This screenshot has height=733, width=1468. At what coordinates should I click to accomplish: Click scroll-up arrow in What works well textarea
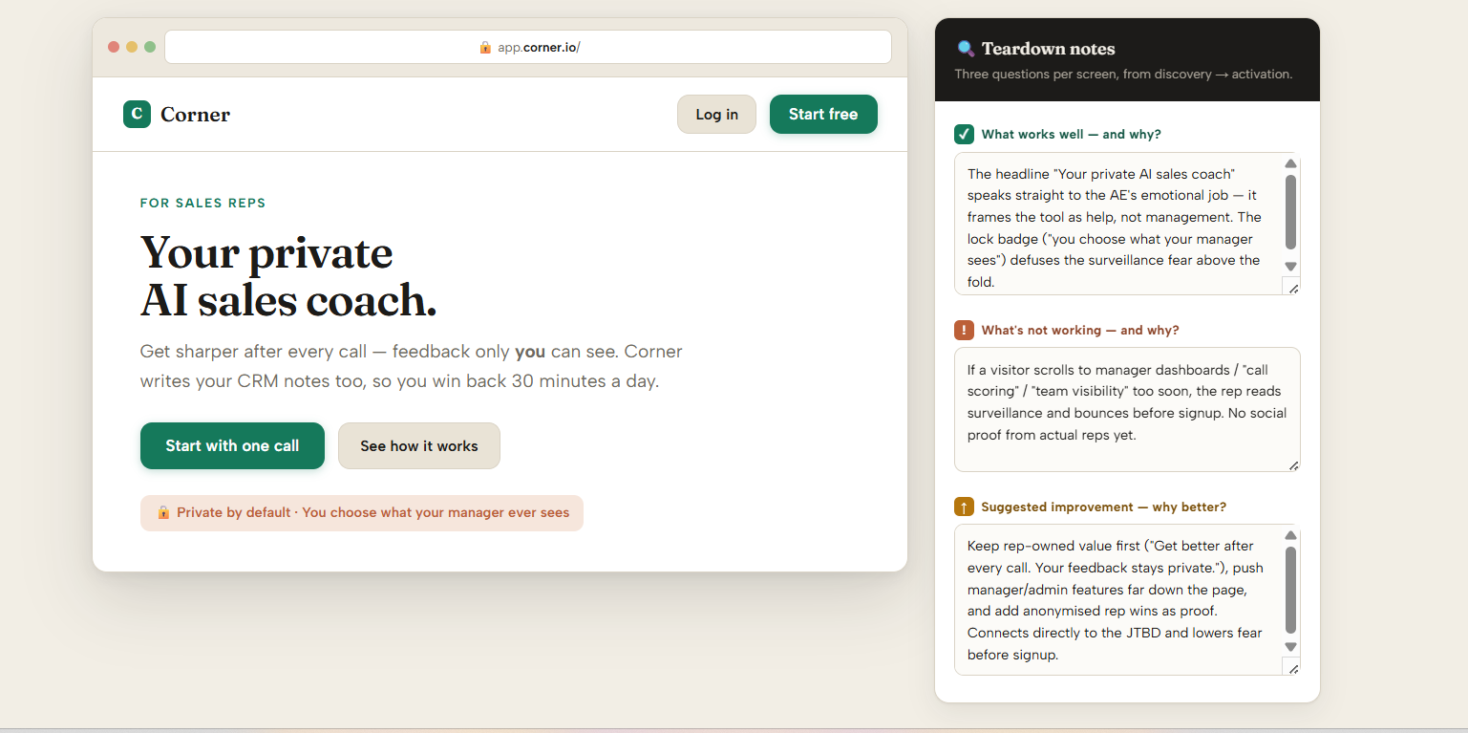[1290, 163]
